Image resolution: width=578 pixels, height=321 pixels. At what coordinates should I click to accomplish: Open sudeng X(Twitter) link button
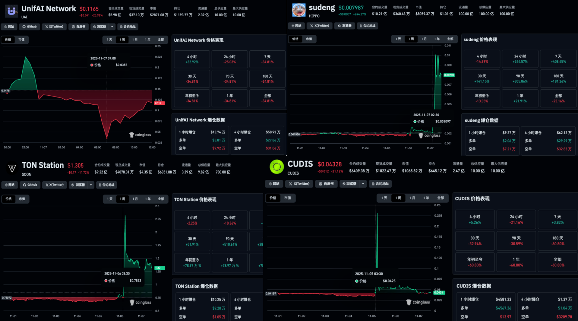319,26
